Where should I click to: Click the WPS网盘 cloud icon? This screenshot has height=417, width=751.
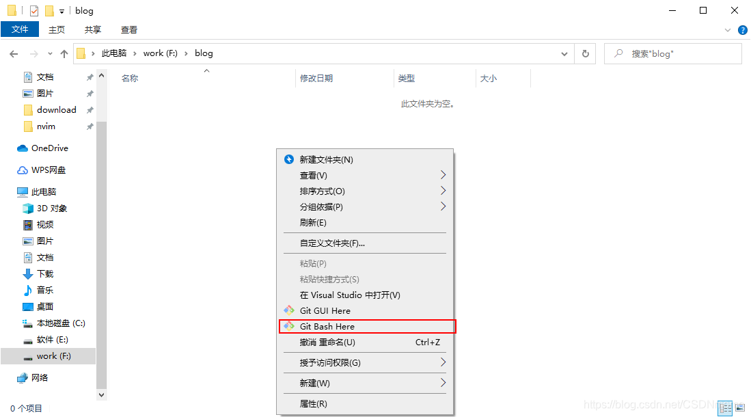(x=23, y=170)
